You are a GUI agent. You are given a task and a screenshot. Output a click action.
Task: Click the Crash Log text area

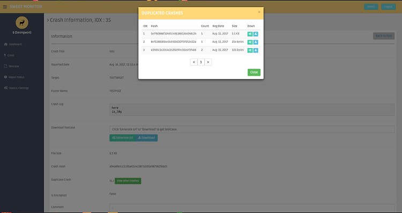252,110
